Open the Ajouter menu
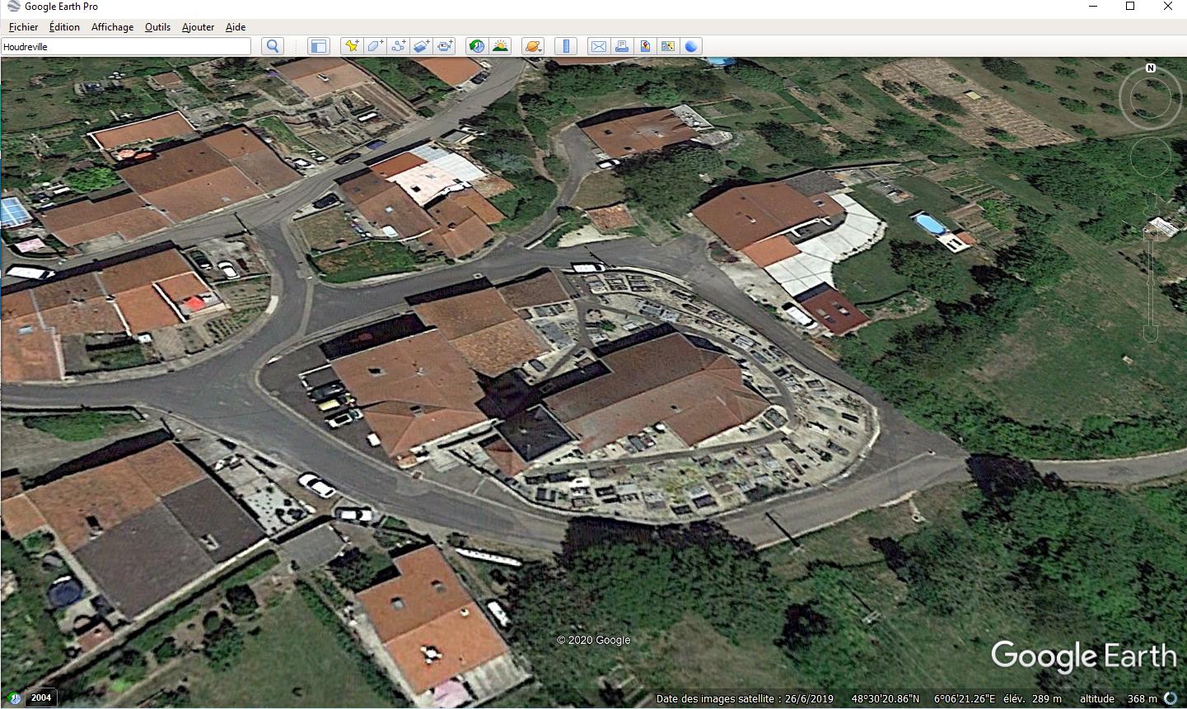Image resolution: width=1187 pixels, height=709 pixels. [x=198, y=27]
